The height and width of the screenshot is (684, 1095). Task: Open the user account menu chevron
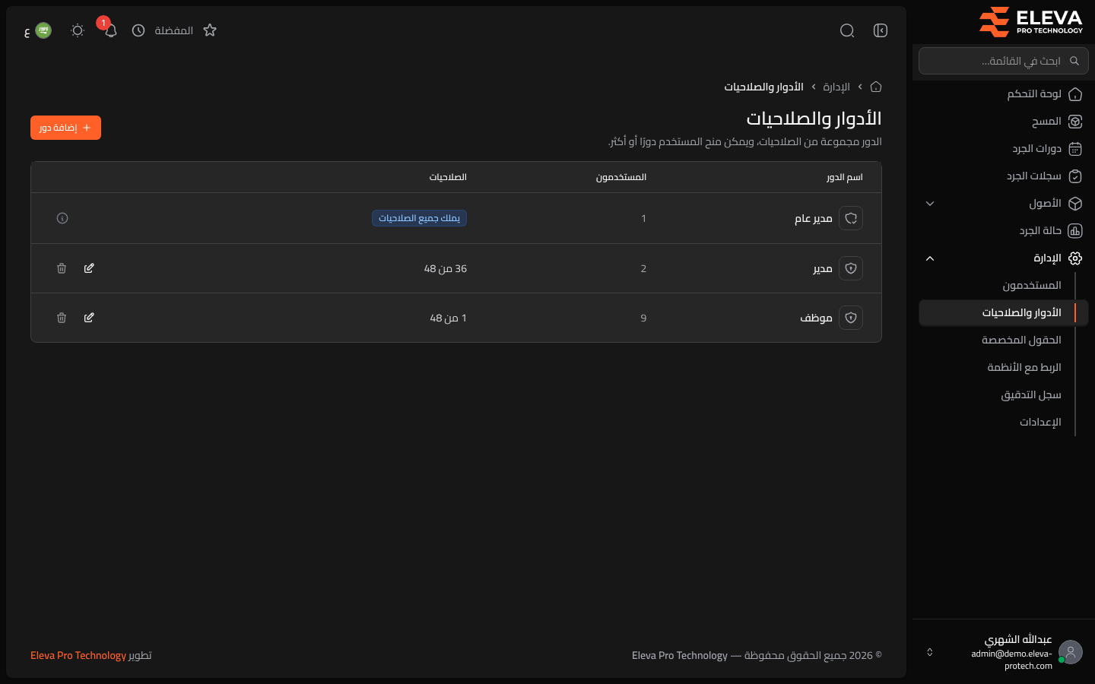[x=929, y=652]
